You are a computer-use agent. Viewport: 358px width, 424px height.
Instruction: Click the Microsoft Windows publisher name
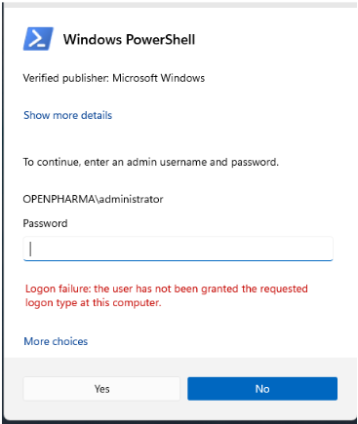click(159, 78)
